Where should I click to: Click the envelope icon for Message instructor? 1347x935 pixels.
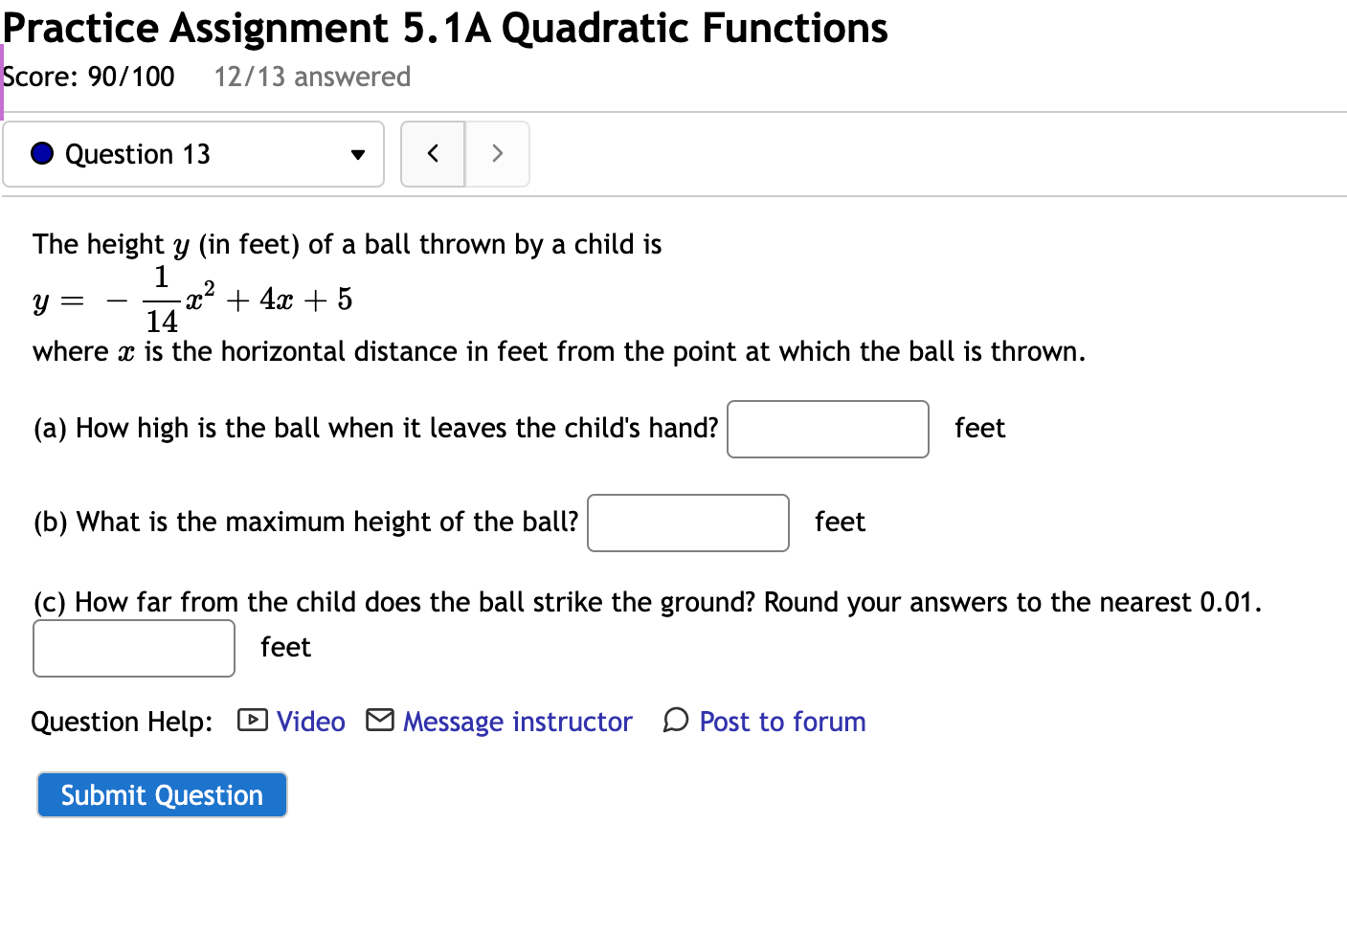tap(379, 720)
